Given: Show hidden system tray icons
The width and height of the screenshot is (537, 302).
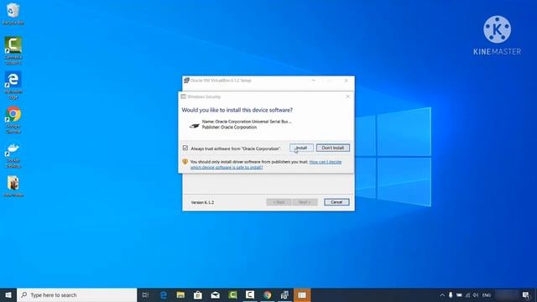Looking at the screenshot, I should click(442, 294).
